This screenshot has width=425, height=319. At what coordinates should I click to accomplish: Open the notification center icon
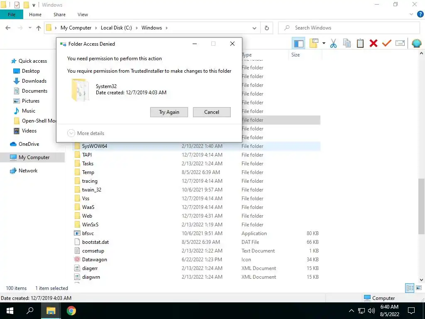click(x=411, y=311)
